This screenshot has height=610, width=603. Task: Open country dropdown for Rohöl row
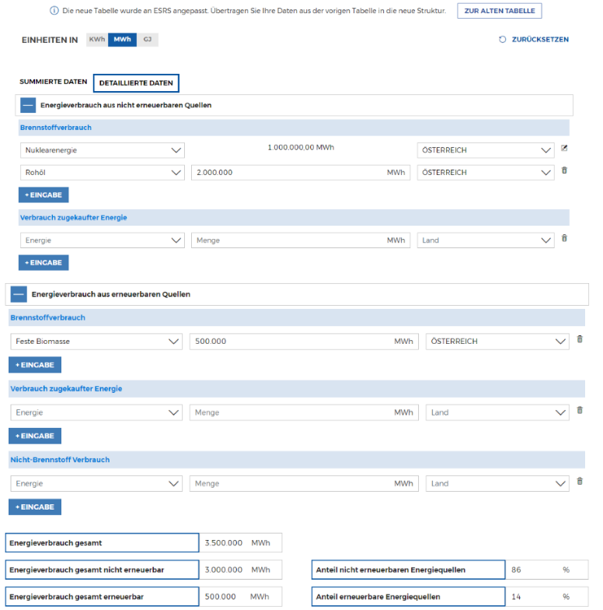tap(486, 173)
